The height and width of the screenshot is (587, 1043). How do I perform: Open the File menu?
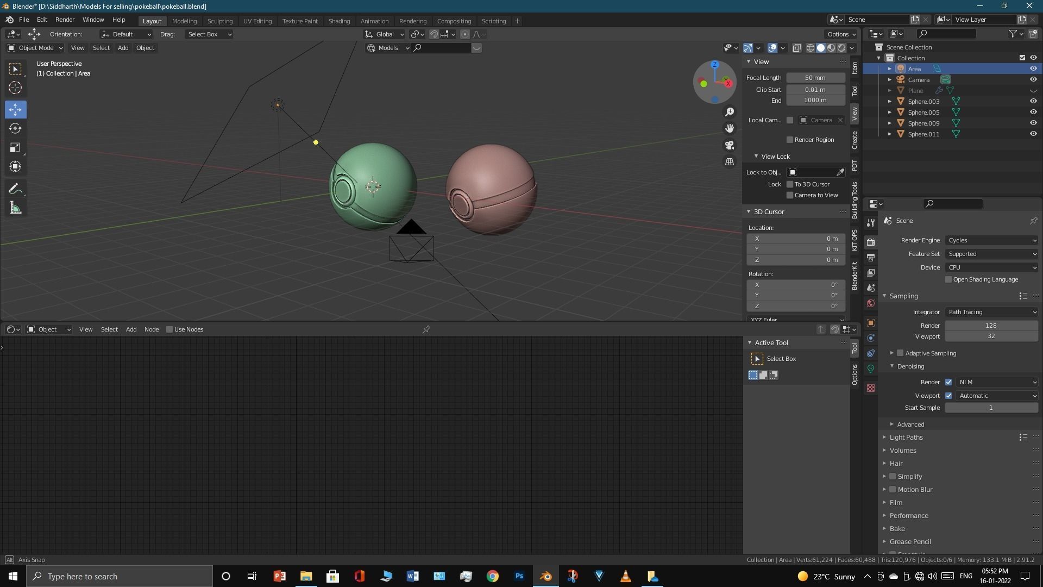point(24,20)
